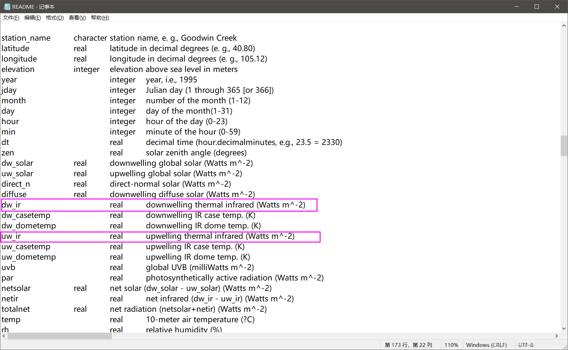The height and width of the screenshot is (350, 568).
Task: Click 'solar zenith angle (degrees)' text
Action: [196, 153]
